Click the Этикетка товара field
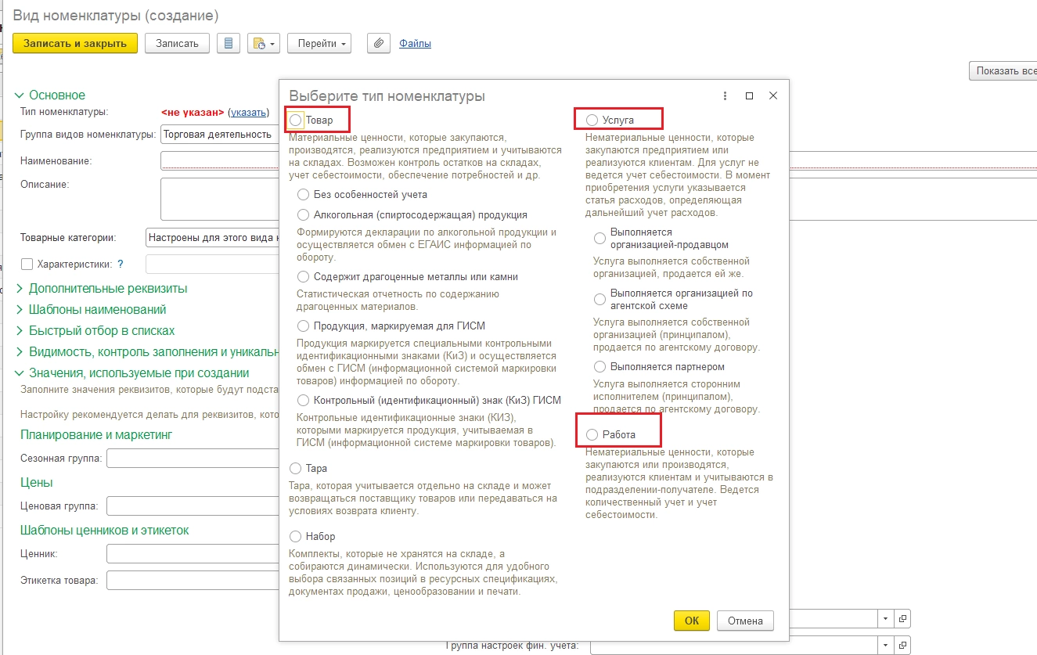This screenshot has width=1037, height=655. click(193, 580)
